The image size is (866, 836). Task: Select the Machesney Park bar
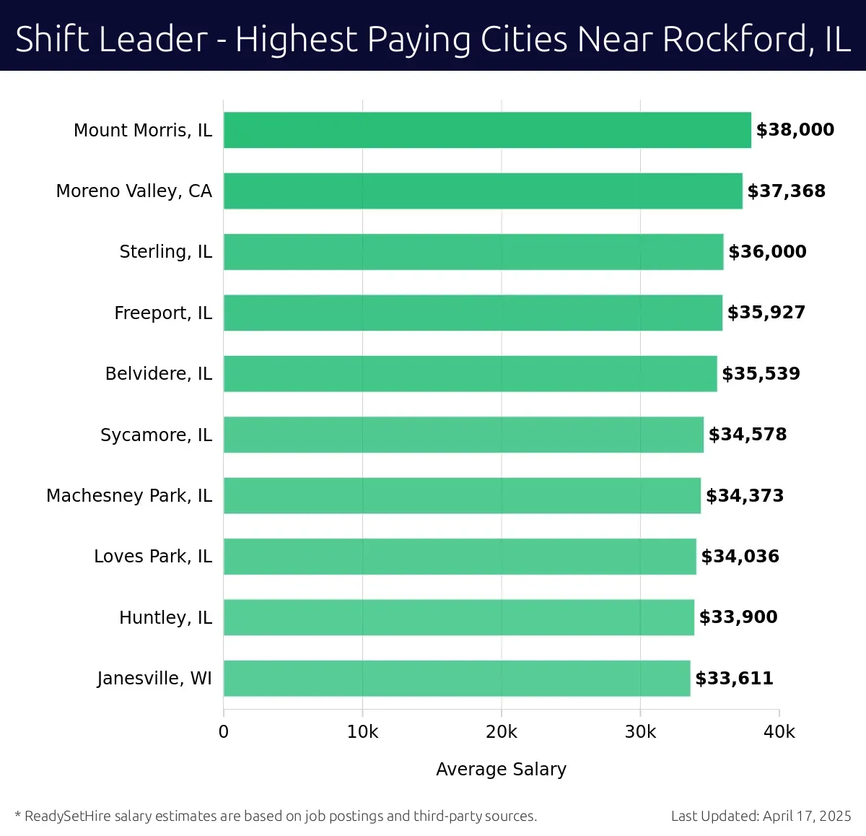click(462, 496)
